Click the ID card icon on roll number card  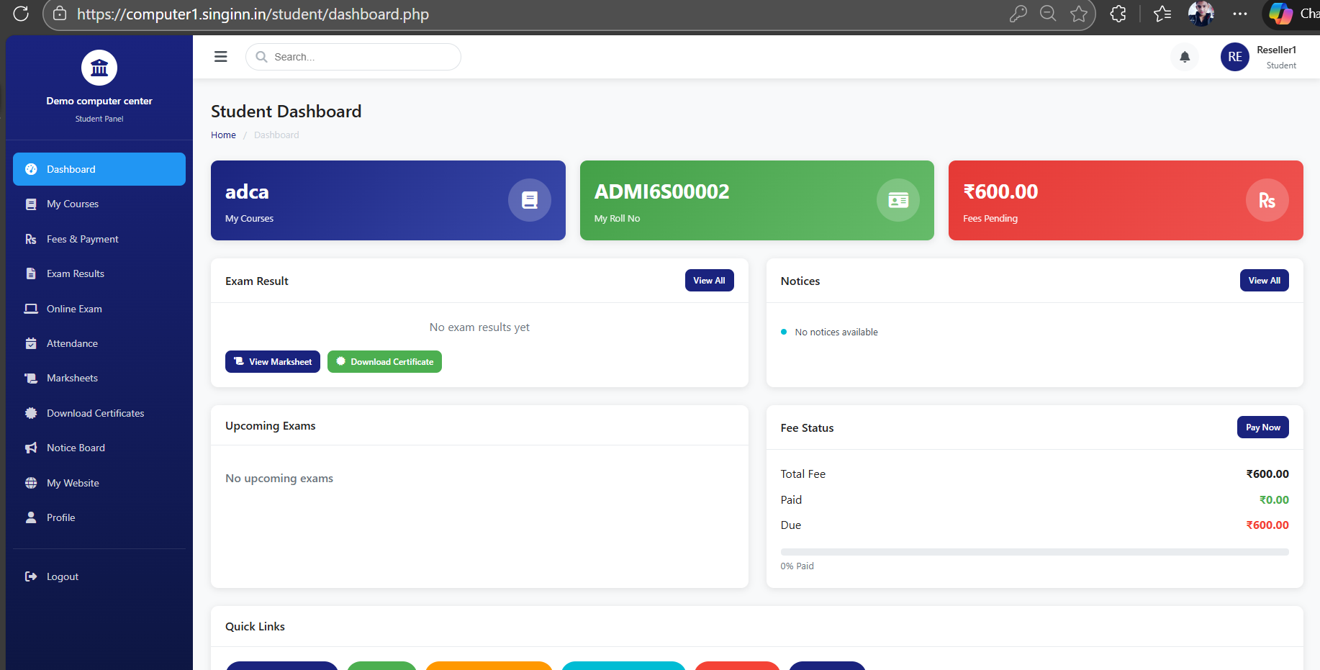898,200
